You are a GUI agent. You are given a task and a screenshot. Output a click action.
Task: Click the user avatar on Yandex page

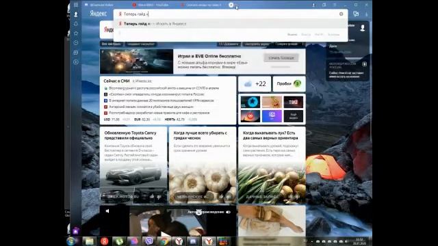(x=362, y=28)
